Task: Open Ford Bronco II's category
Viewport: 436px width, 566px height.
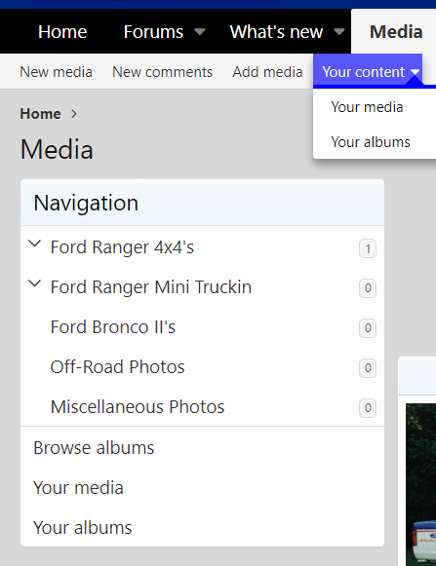Action: (113, 327)
